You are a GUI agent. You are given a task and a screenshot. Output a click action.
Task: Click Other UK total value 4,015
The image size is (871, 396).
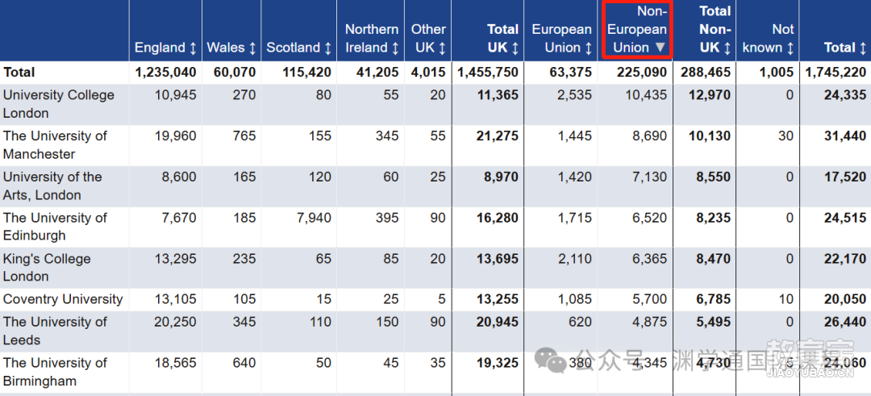429,73
